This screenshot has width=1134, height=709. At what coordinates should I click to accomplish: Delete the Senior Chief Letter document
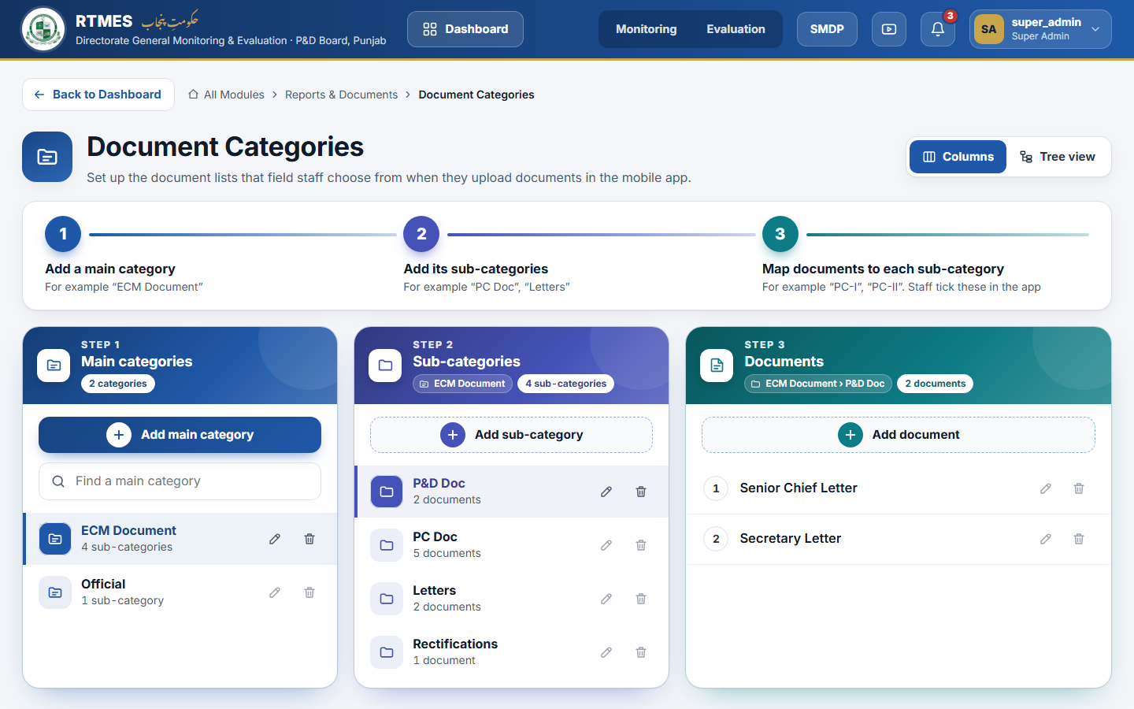click(1079, 488)
